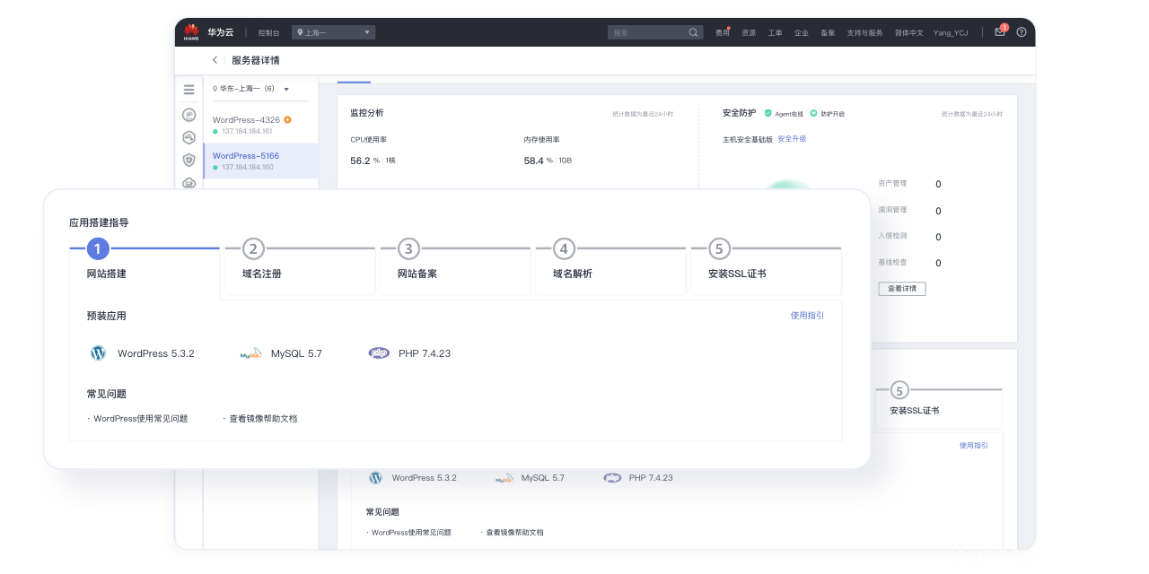Open the 上海一 region dropdown in top bar
This screenshot has height=574, width=1149.
[333, 32]
